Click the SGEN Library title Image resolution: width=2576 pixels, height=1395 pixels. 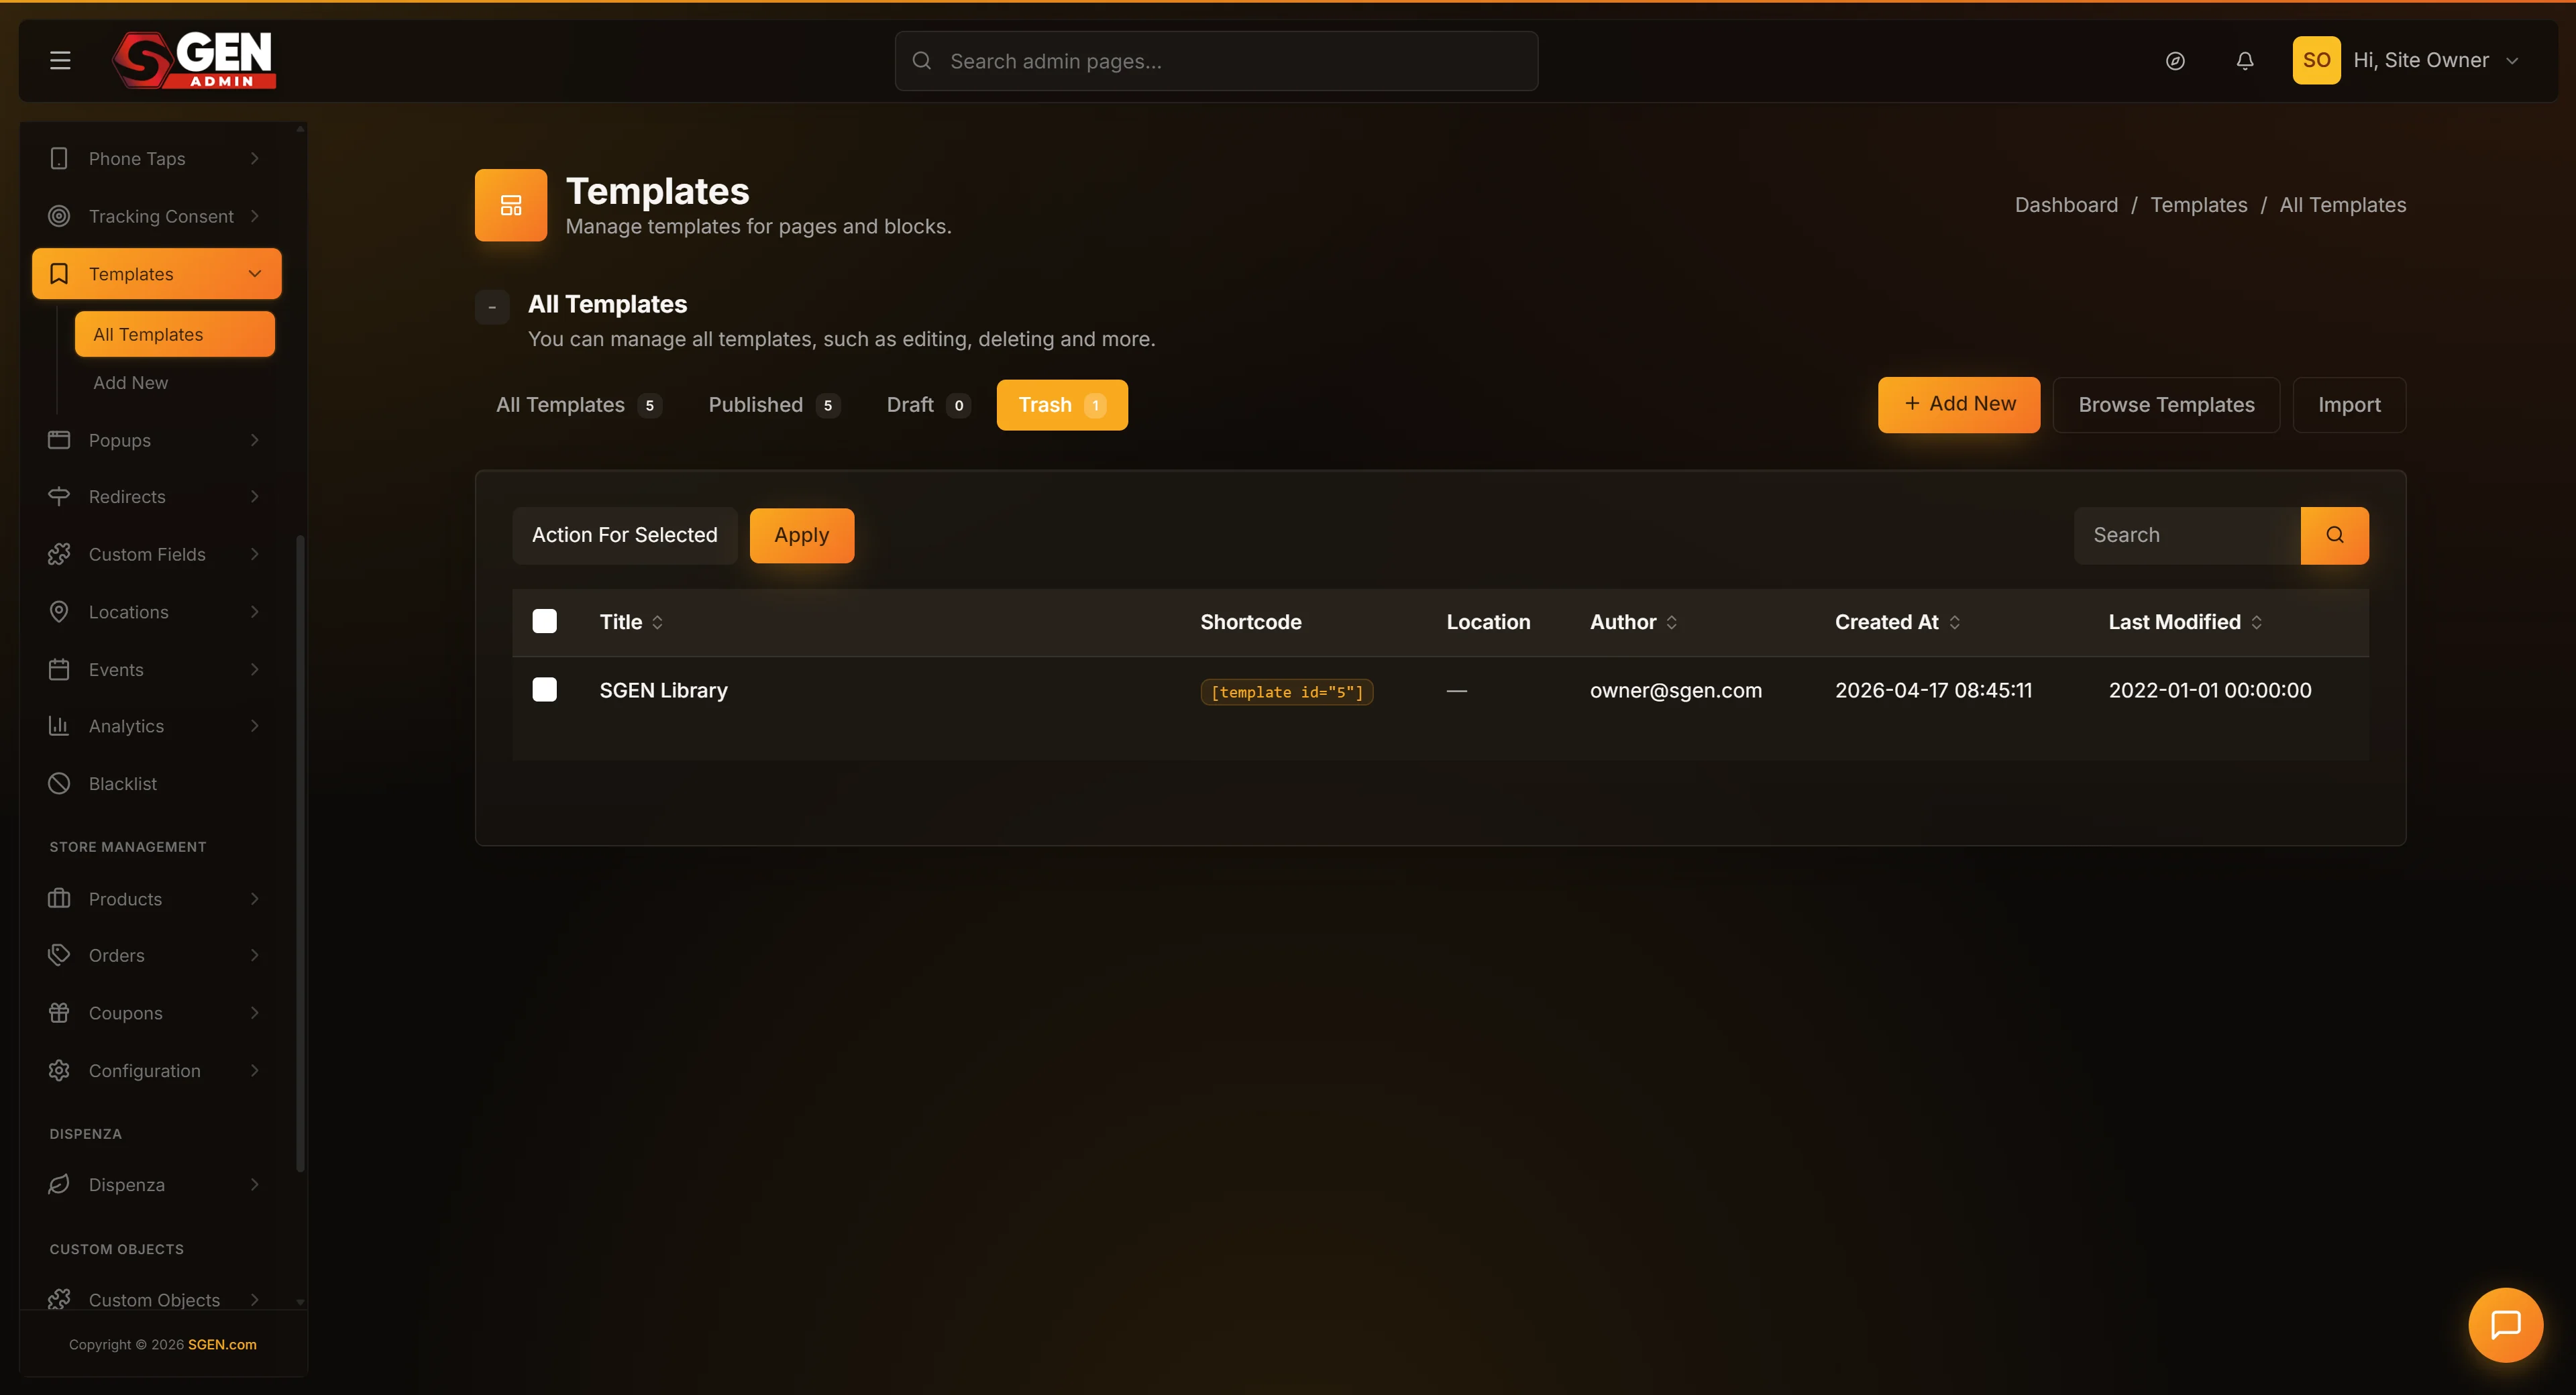[663, 690]
